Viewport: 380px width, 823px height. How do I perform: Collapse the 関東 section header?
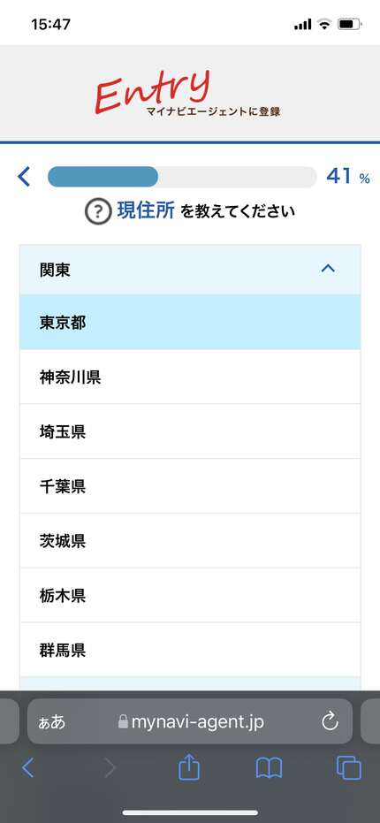pyautogui.click(x=190, y=270)
